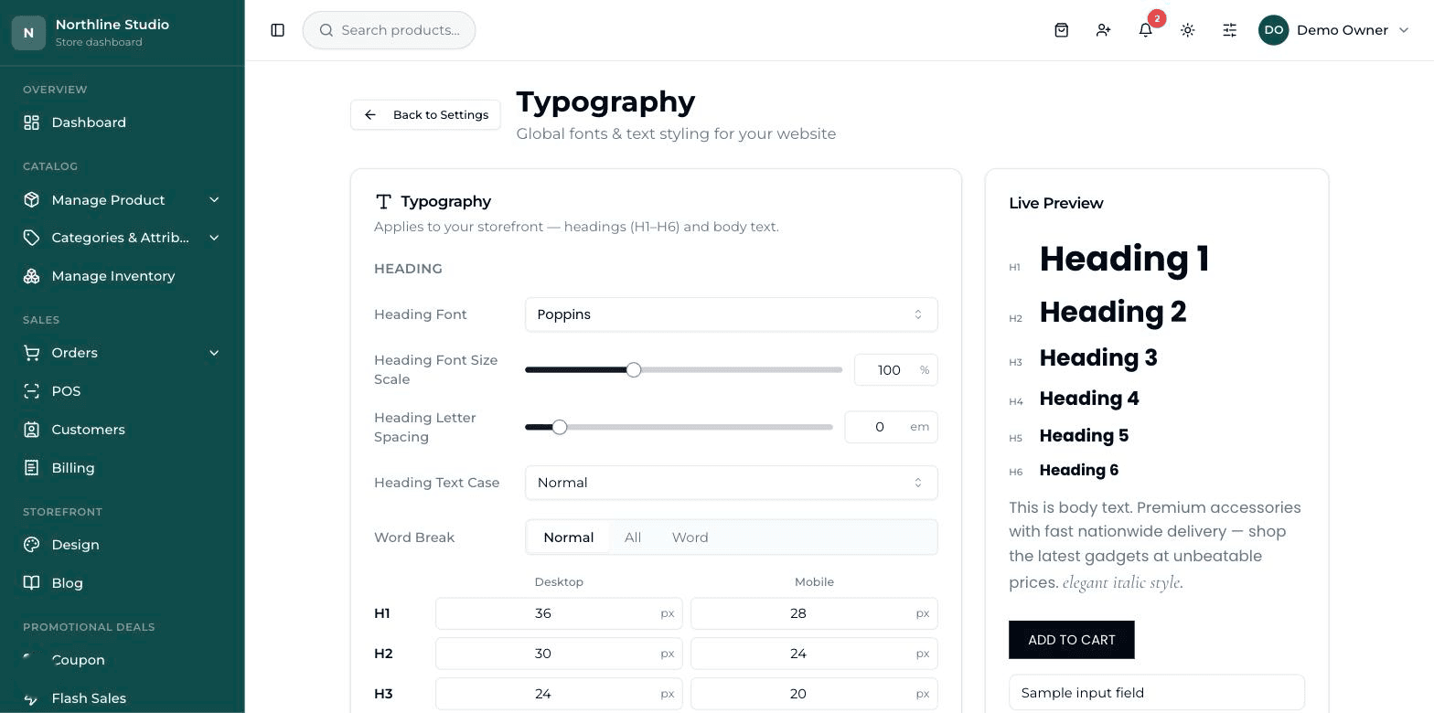The image size is (1434, 713).
Task: Click the Categories tag icon
Action: pos(32,238)
